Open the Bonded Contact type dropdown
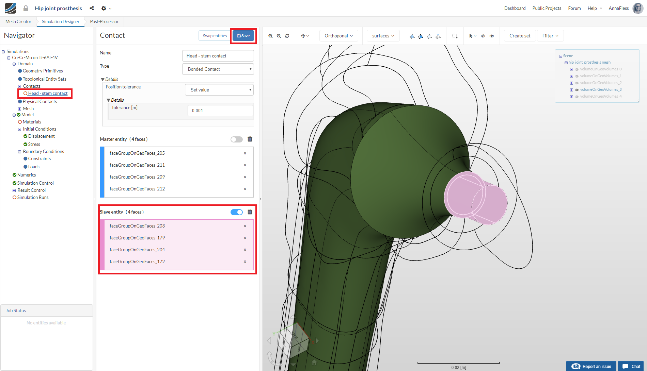The width and height of the screenshot is (647, 371). pos(218,69)
